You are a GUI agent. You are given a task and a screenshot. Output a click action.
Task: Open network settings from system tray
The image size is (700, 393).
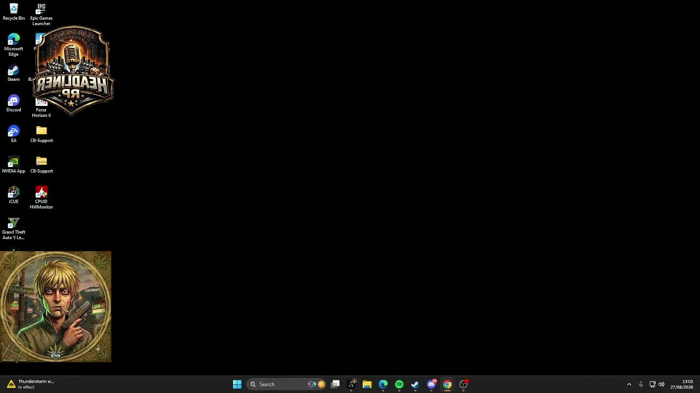coord(652,384)
